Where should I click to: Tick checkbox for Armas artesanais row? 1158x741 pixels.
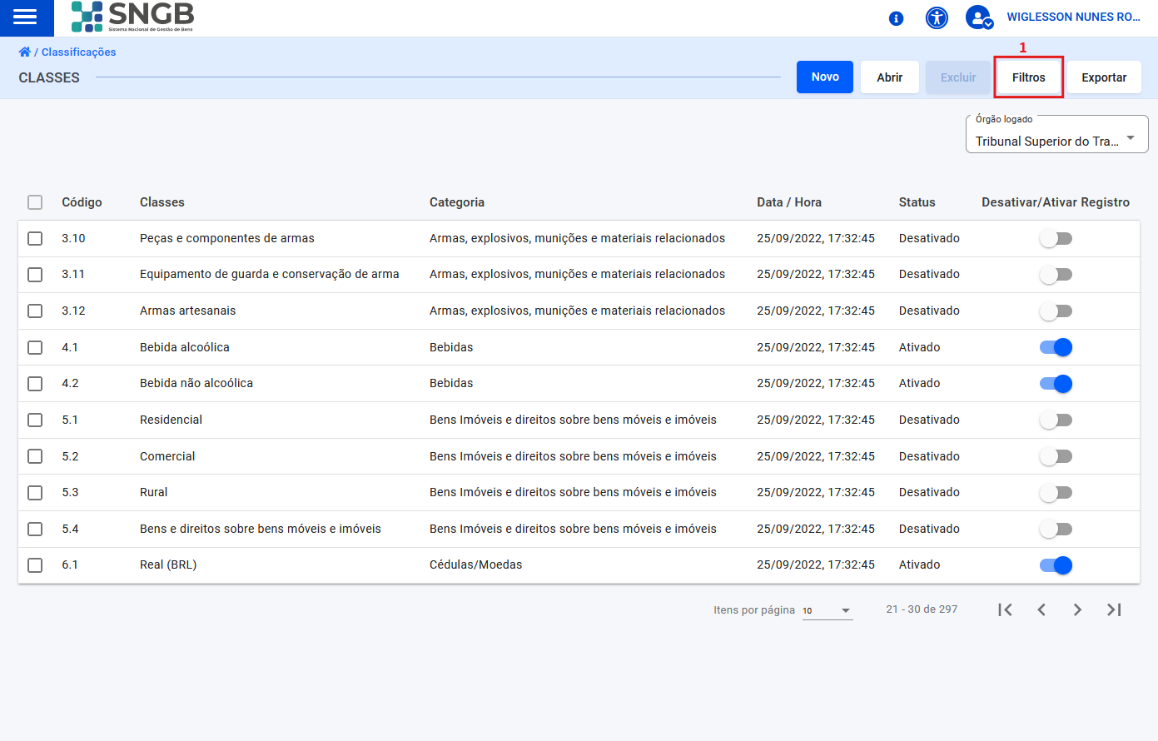pos(35,311)
